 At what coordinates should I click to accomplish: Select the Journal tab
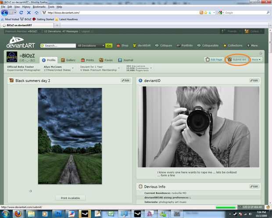[125, 60]
